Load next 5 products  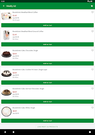pos(47,127)
